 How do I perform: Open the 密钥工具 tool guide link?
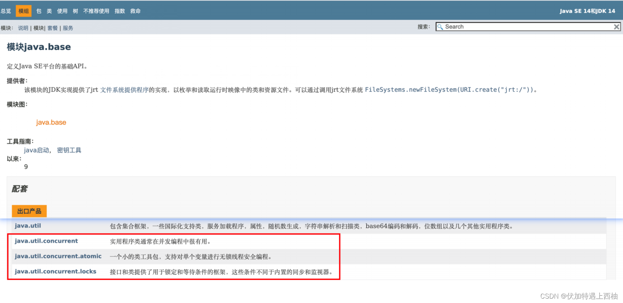[69, 150]
